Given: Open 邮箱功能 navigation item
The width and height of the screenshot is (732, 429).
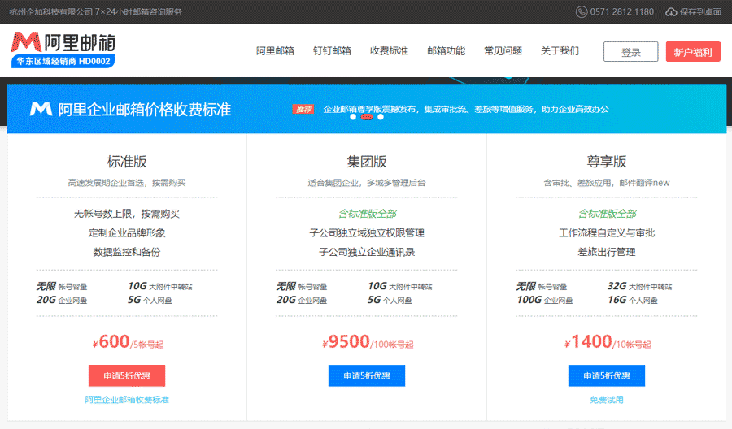Looking at the screenshot, I should (446, 51).
